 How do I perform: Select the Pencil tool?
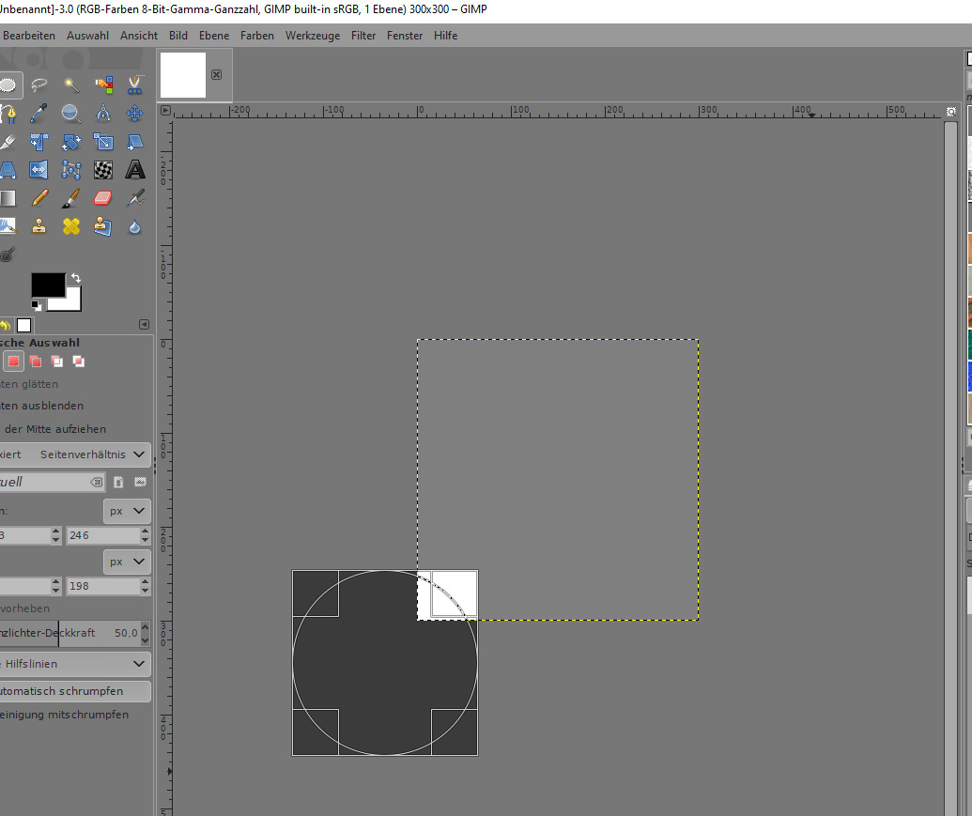(x=39, y=198)
